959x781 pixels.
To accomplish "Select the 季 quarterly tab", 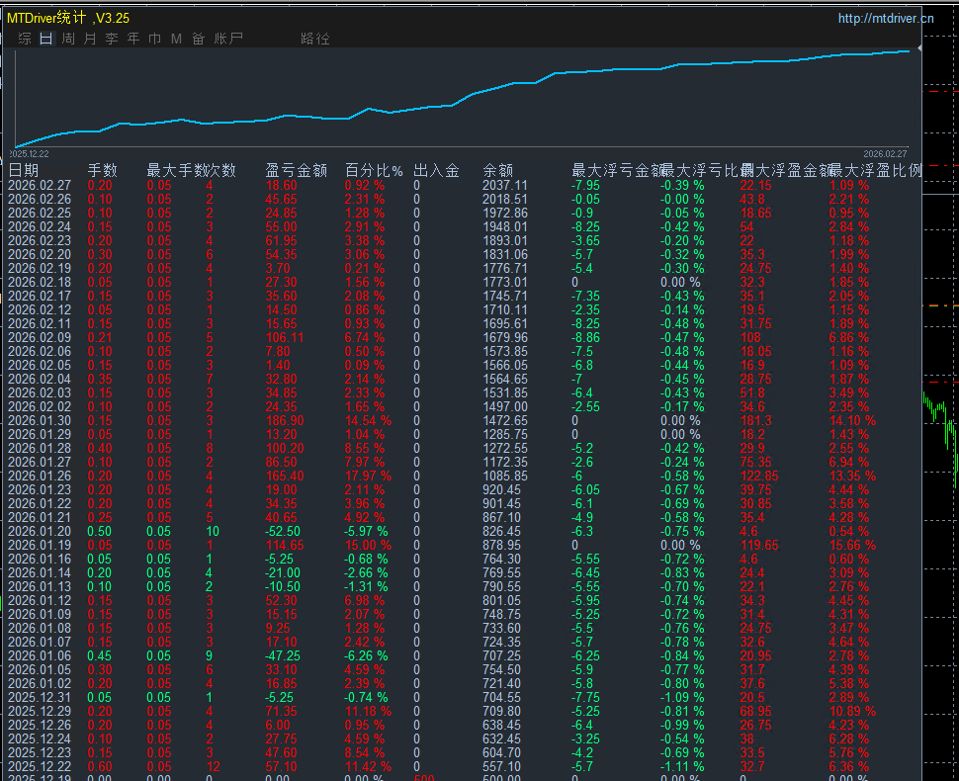I will click(112, 39).
